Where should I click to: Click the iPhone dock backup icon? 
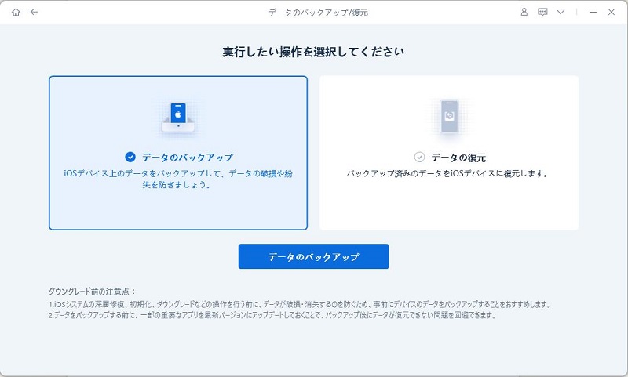(x=178, y=117)
